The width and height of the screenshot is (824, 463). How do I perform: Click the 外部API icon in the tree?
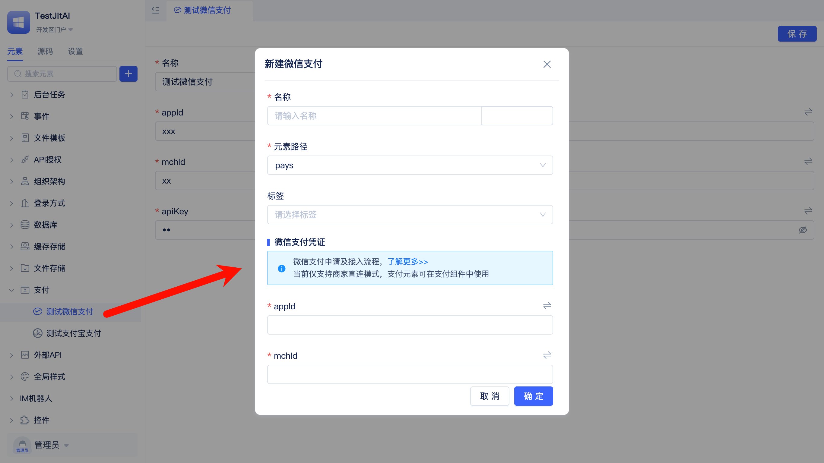[25, 355]
